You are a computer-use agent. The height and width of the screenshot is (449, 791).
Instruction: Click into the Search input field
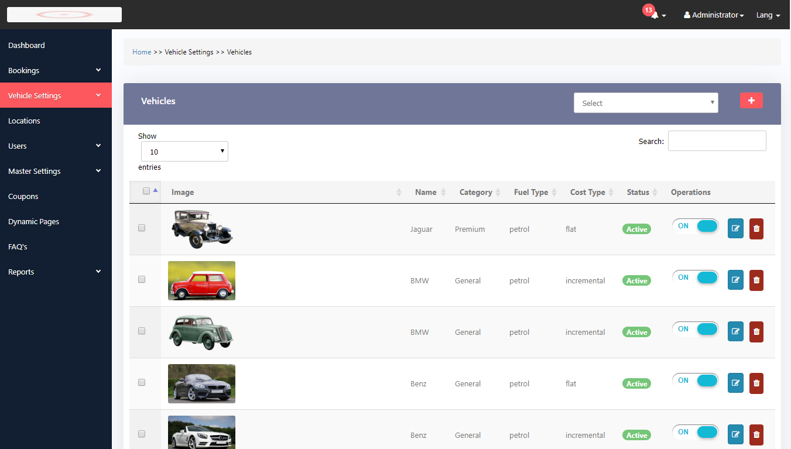pyautogui.click(x=717, y=140)
